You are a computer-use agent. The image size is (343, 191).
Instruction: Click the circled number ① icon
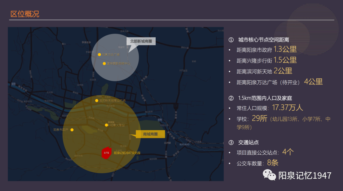click(231, 40)
